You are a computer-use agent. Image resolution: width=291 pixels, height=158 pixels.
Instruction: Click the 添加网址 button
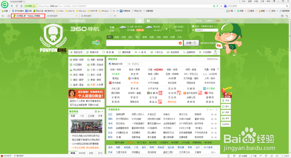click(134, 64)
